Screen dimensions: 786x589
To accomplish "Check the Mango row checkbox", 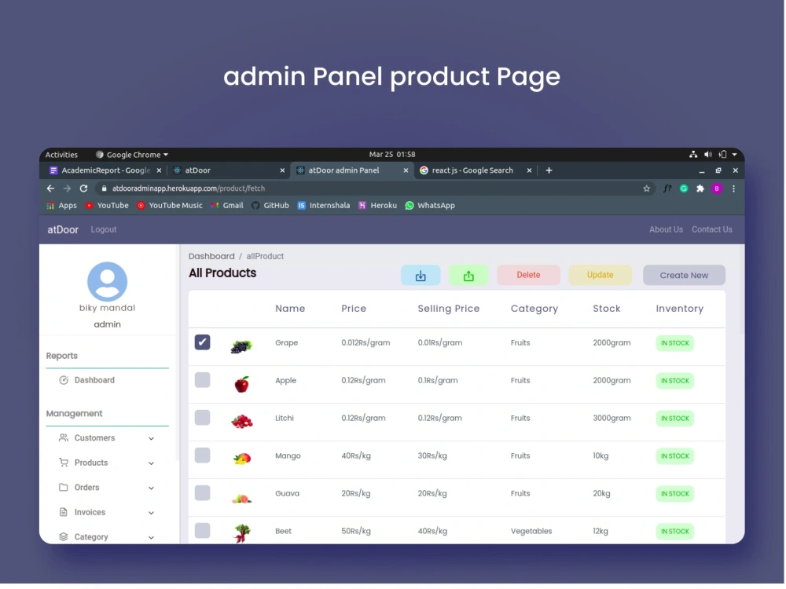I will 203,455.
